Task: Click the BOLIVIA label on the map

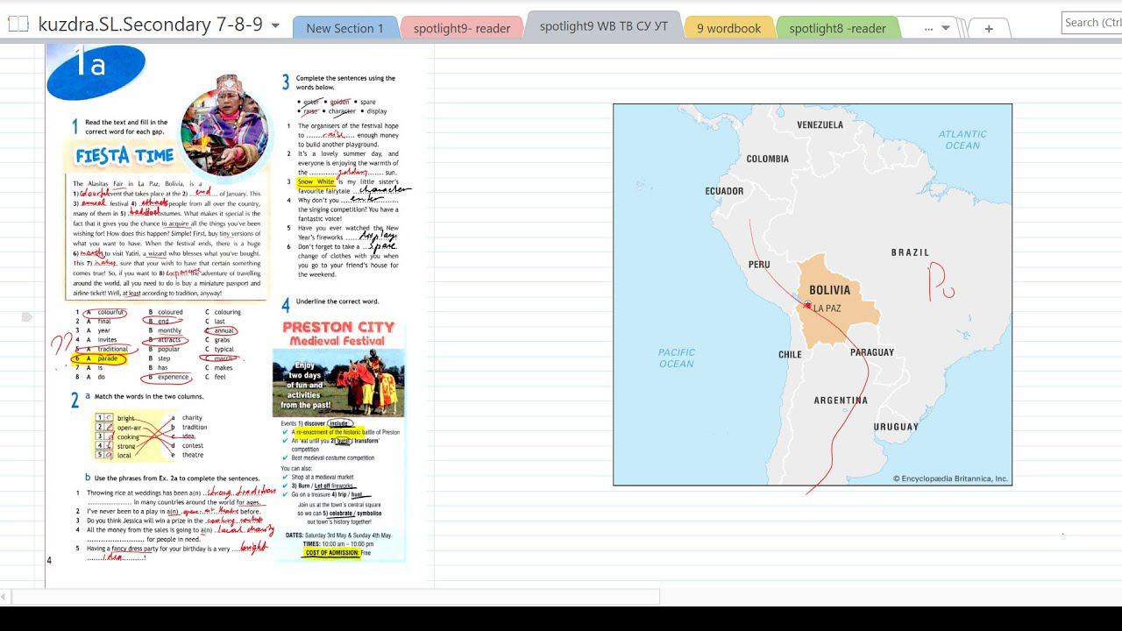Action: point(829,290)
